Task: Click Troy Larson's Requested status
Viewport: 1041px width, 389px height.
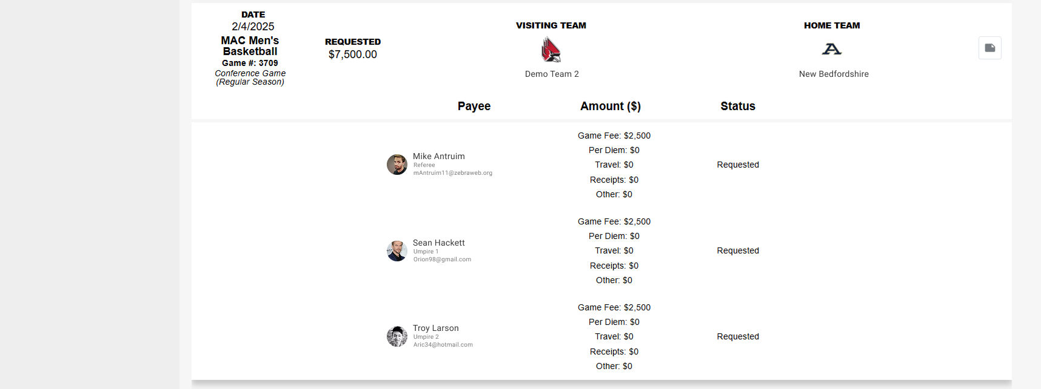Action: click(737, 336)
